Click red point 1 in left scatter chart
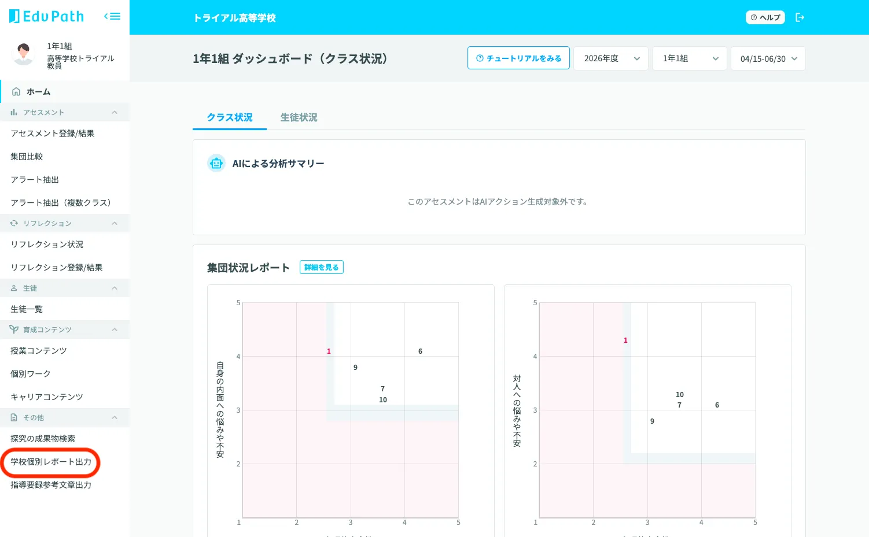This screenshot has width=869, height=537. 329,351
